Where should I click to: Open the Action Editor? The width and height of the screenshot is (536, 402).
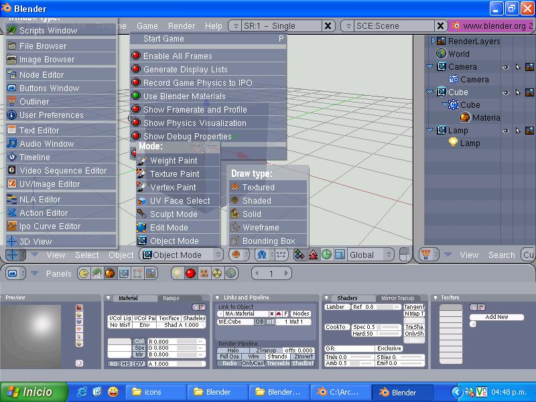click(61, 212)
